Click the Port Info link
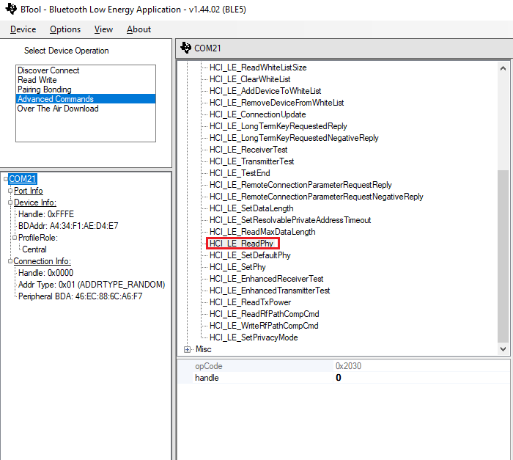513x460 pixels. pos(29,191)
